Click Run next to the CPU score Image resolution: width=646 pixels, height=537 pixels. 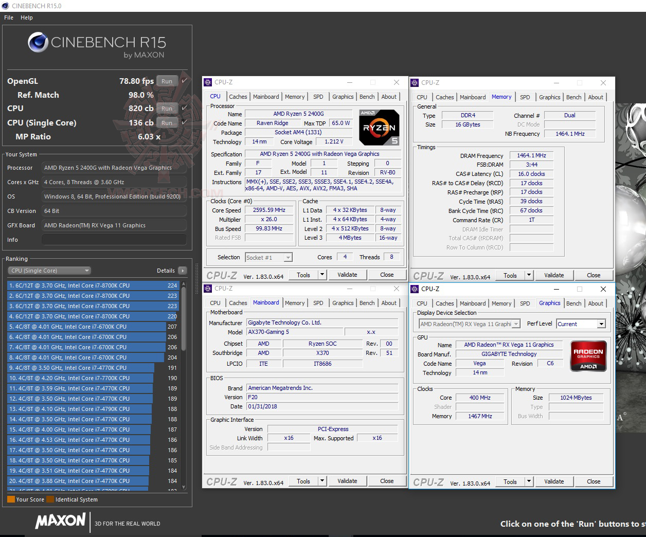(166, 109)
